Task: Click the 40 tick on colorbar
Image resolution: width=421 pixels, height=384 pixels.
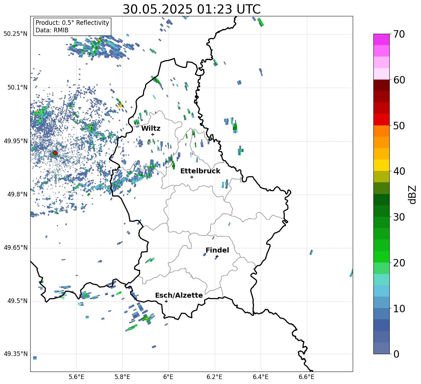Action: point(399,171)
